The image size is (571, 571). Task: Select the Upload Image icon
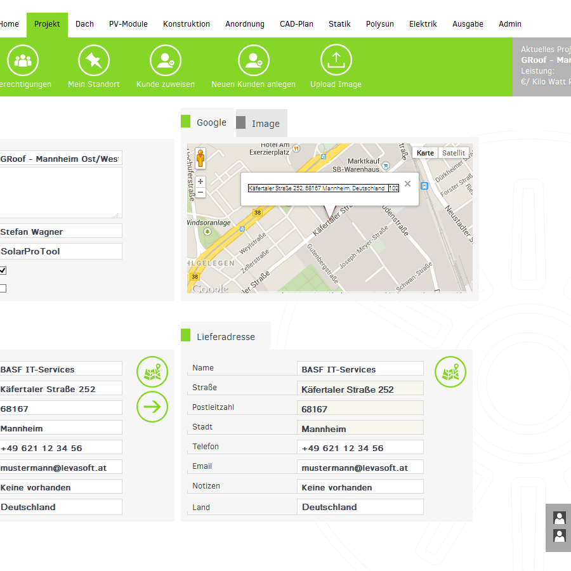click(336, 60)
